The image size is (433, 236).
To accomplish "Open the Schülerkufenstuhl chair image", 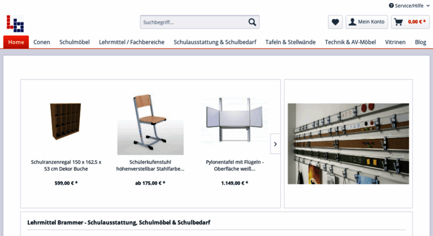I will 150,124.
